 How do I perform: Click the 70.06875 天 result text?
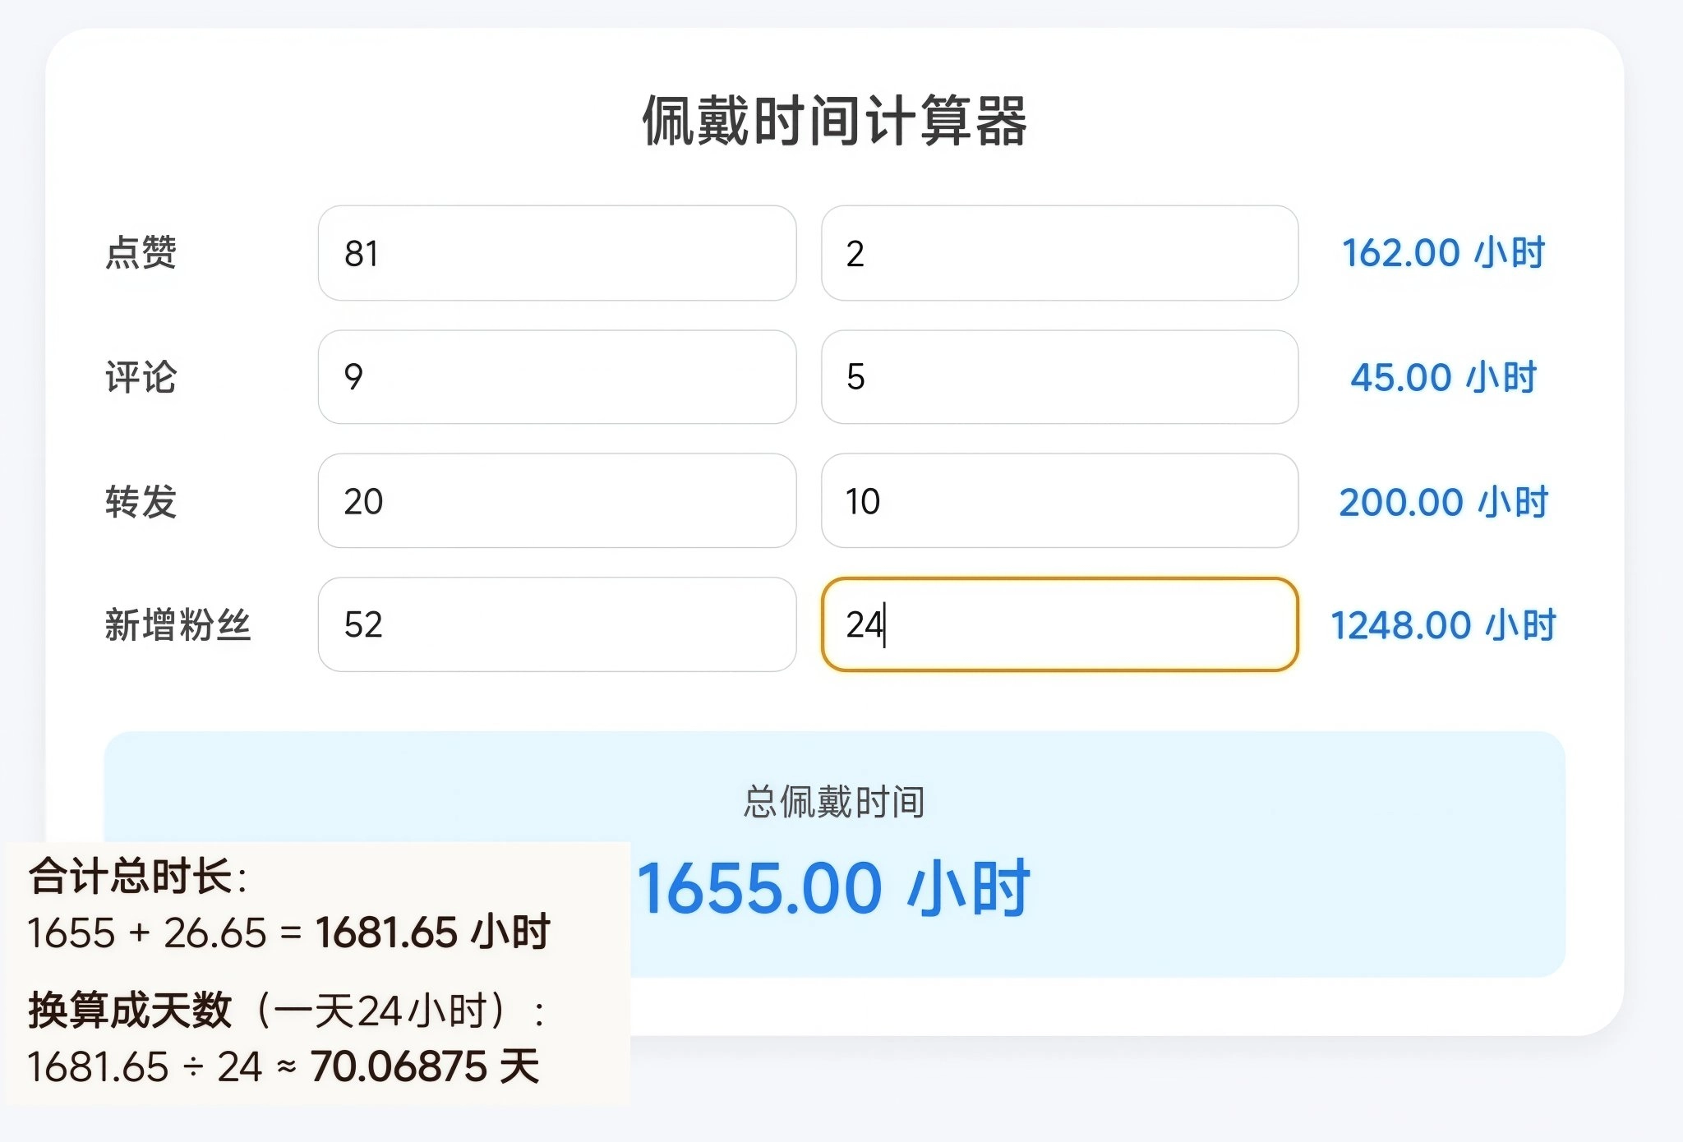(425, 1066)
